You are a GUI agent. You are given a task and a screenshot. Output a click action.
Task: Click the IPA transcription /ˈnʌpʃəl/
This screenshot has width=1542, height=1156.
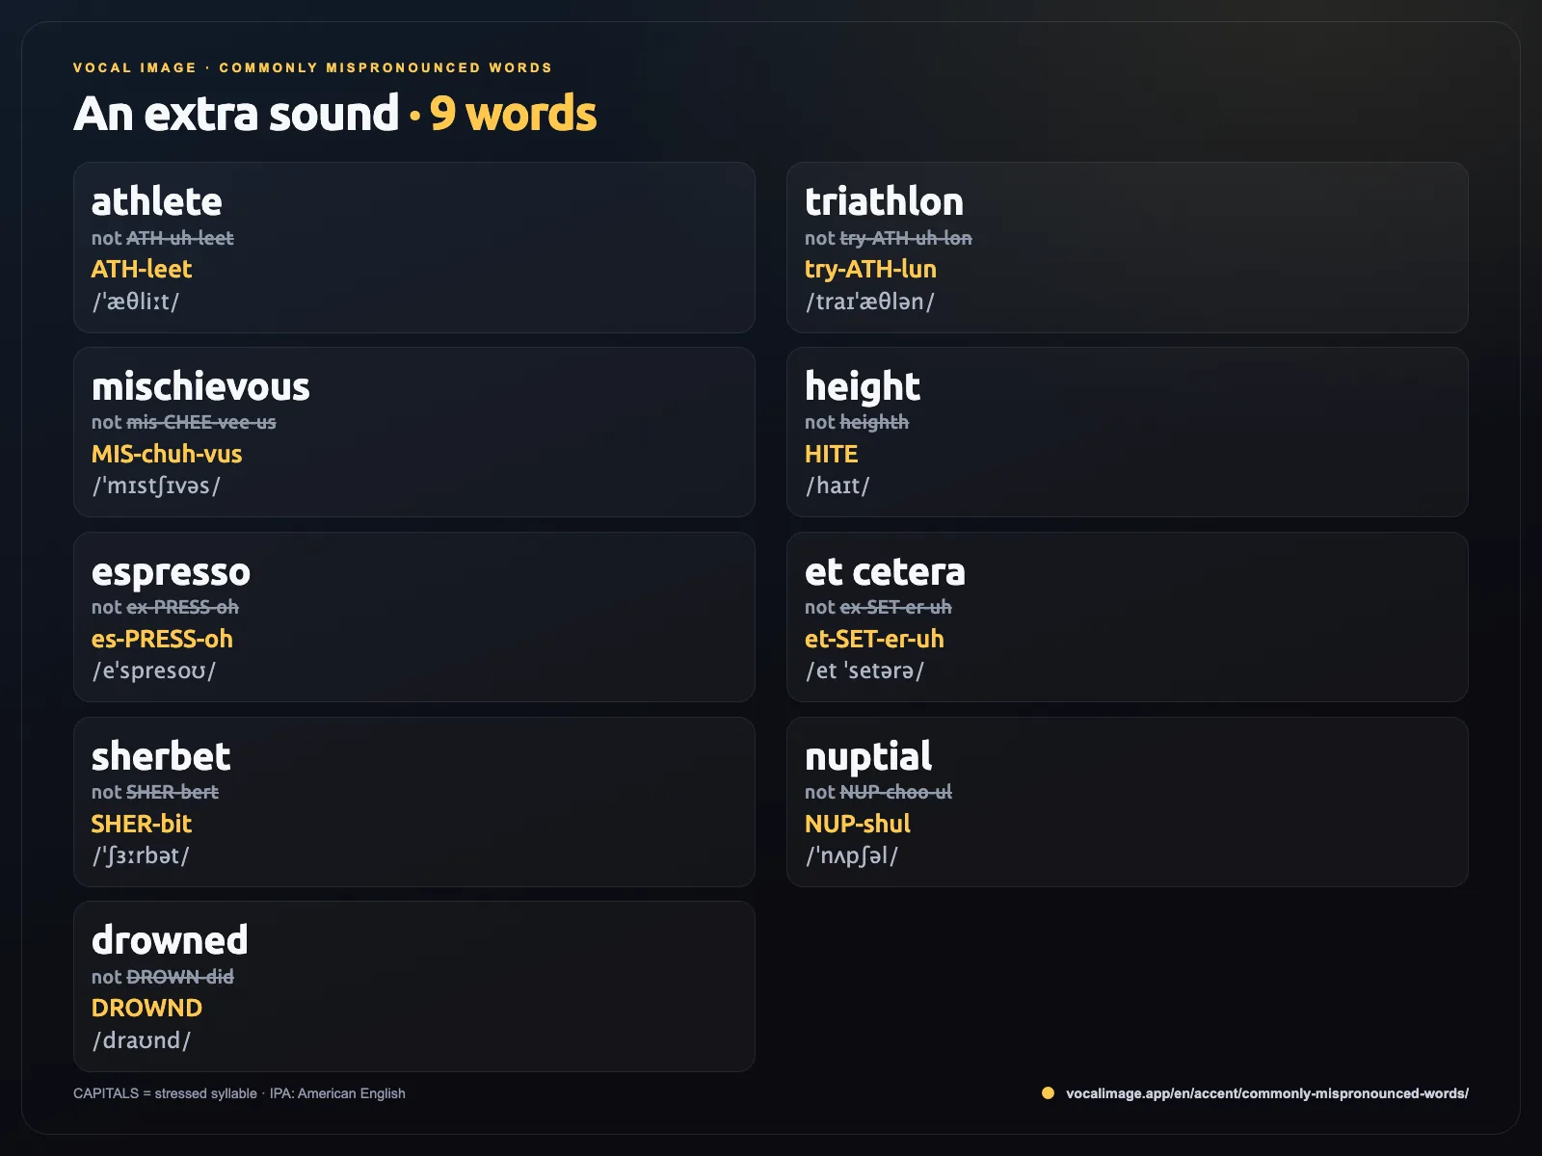point(852,855)
